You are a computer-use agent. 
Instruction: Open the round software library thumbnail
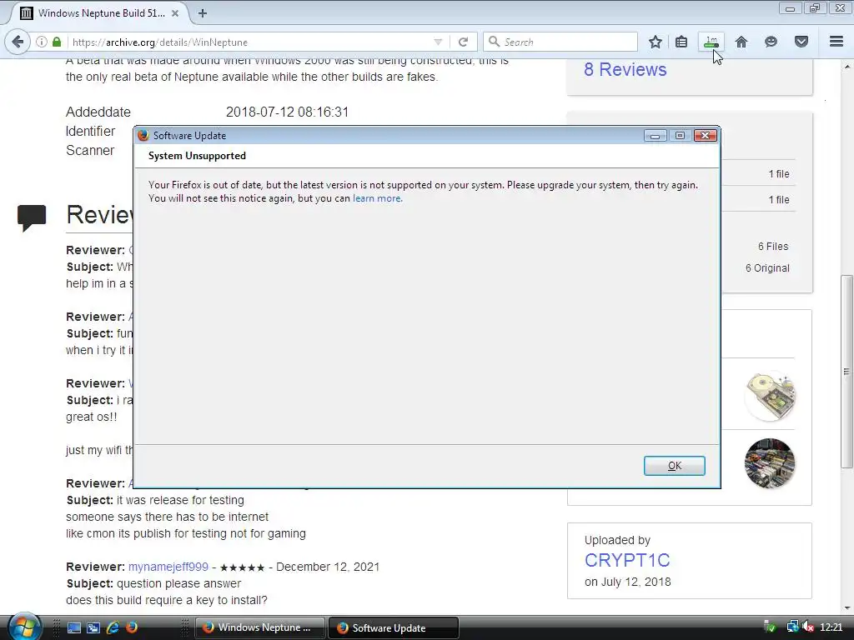pyautogui.click(x=770, y=463)
